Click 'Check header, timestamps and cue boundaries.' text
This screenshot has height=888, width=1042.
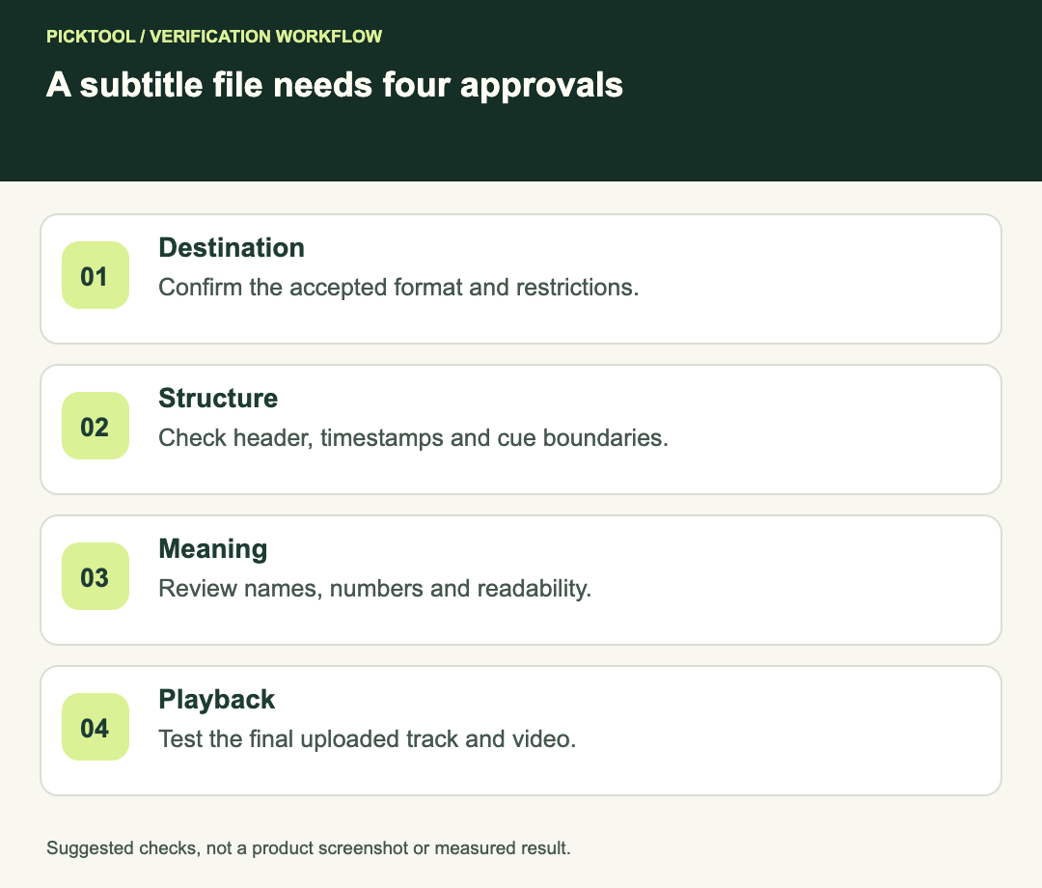click(x=413, y=438)
